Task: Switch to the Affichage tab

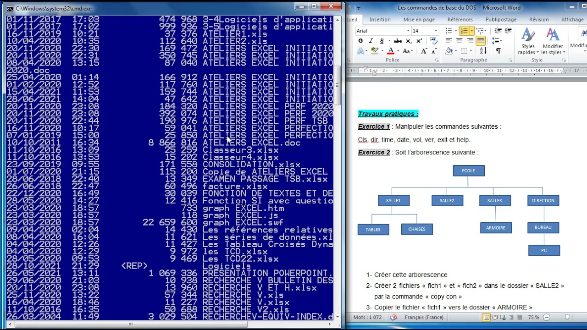Action: pos(572,20)
